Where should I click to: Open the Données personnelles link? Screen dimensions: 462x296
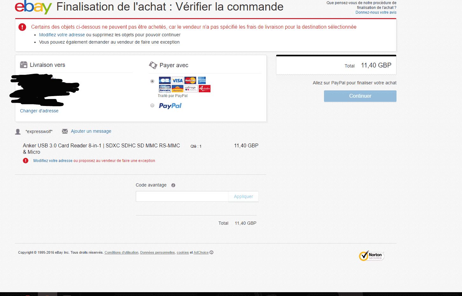157,252
